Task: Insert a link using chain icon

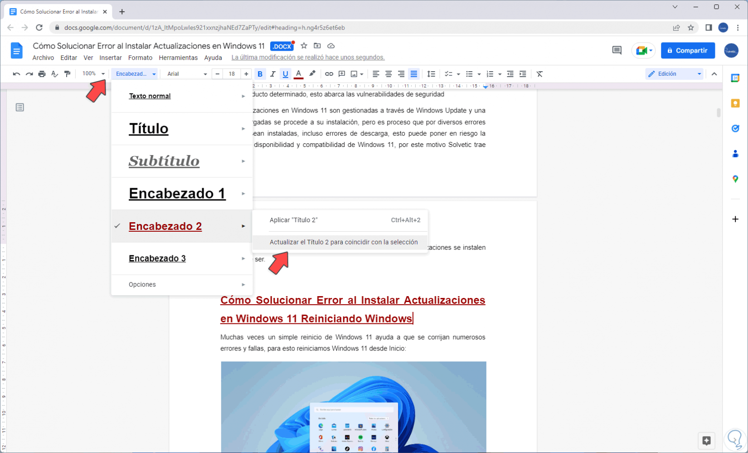Action: point(329,74)
